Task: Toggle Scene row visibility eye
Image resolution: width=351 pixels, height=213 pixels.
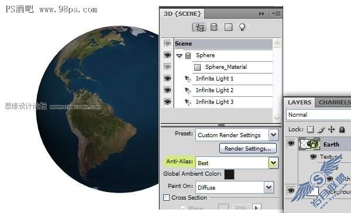Action: (167, 43)
